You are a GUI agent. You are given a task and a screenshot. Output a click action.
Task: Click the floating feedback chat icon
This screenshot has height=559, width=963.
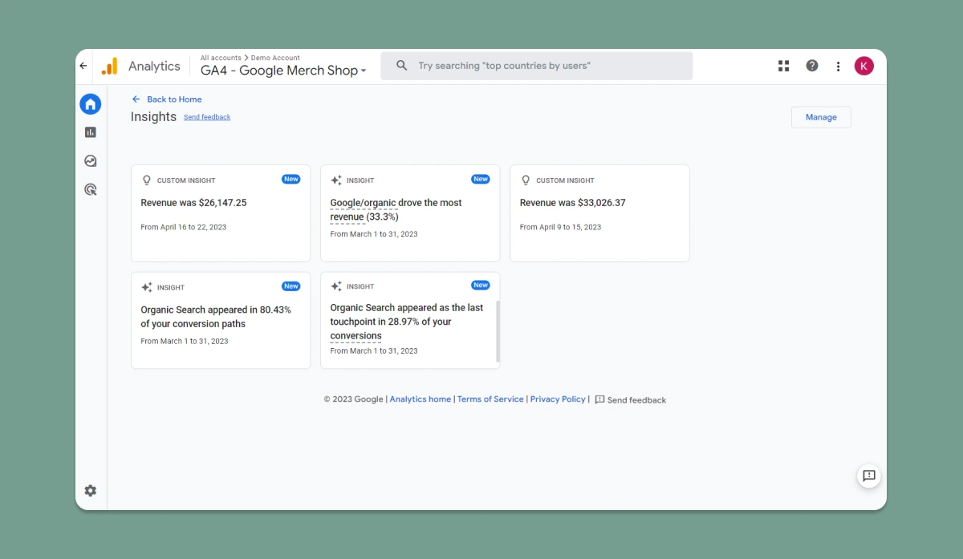869,476
